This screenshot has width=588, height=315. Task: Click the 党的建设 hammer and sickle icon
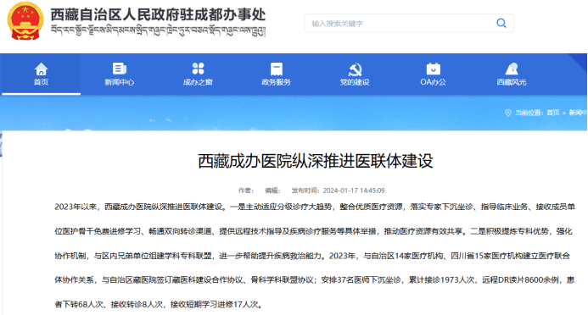355,69
